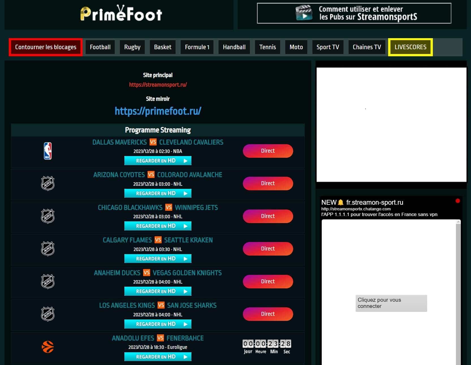The height and width of the screenshot is (365, 471).
Task: Click the video clapperboard icon in banner
Action: point(304,13)
